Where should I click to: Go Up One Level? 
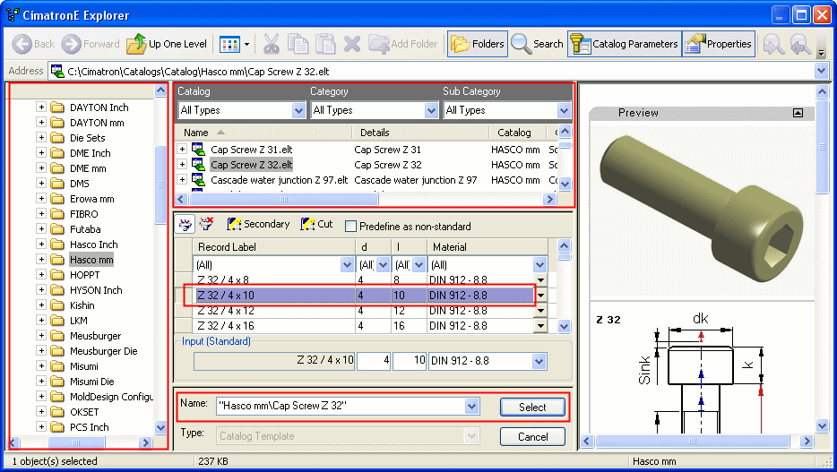click(x=167, y=44)
